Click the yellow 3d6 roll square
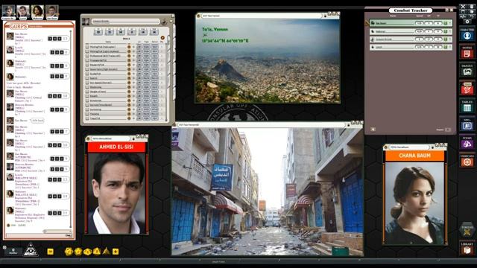The height and width of the screenshot is (268, 477). (51, 252)
